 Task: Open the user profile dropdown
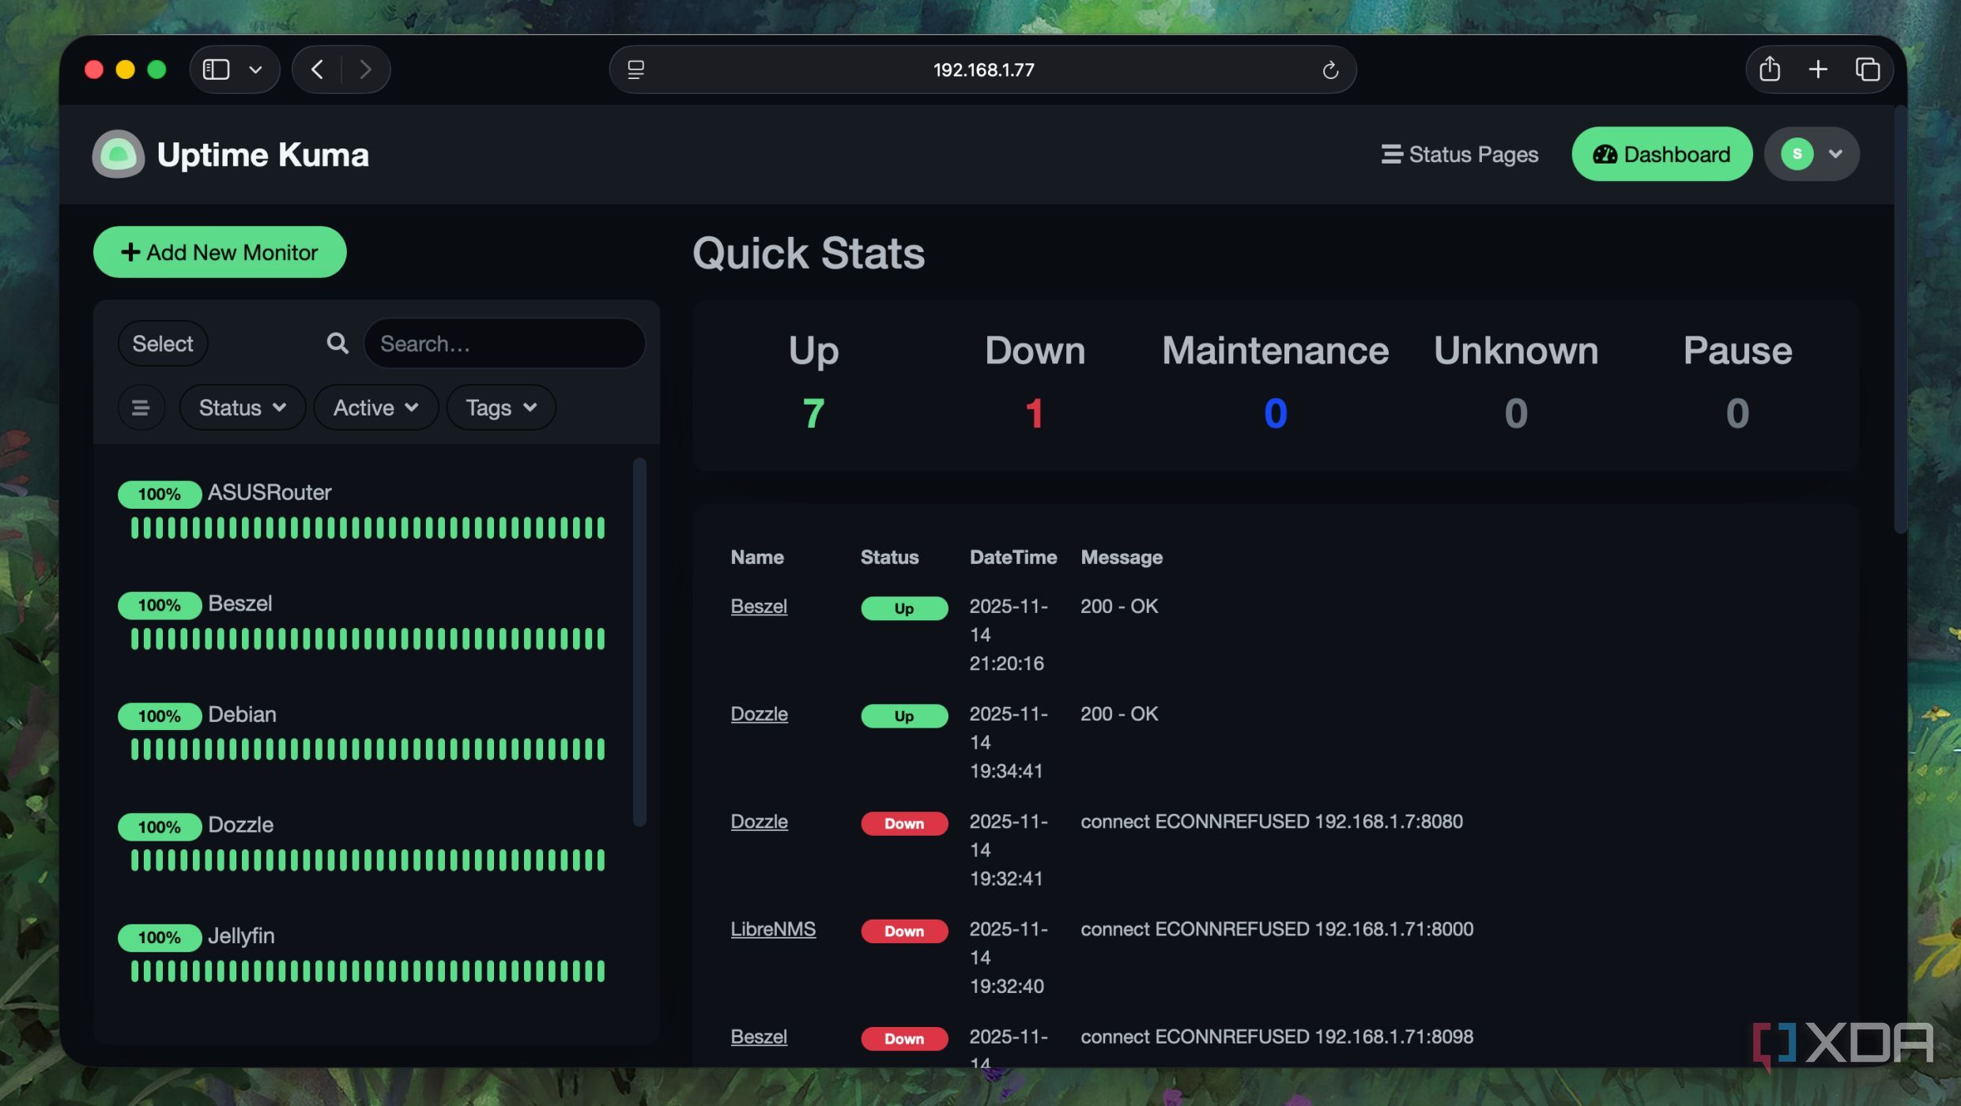1812,154
